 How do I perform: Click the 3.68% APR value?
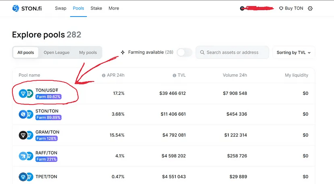click(118, 114)
